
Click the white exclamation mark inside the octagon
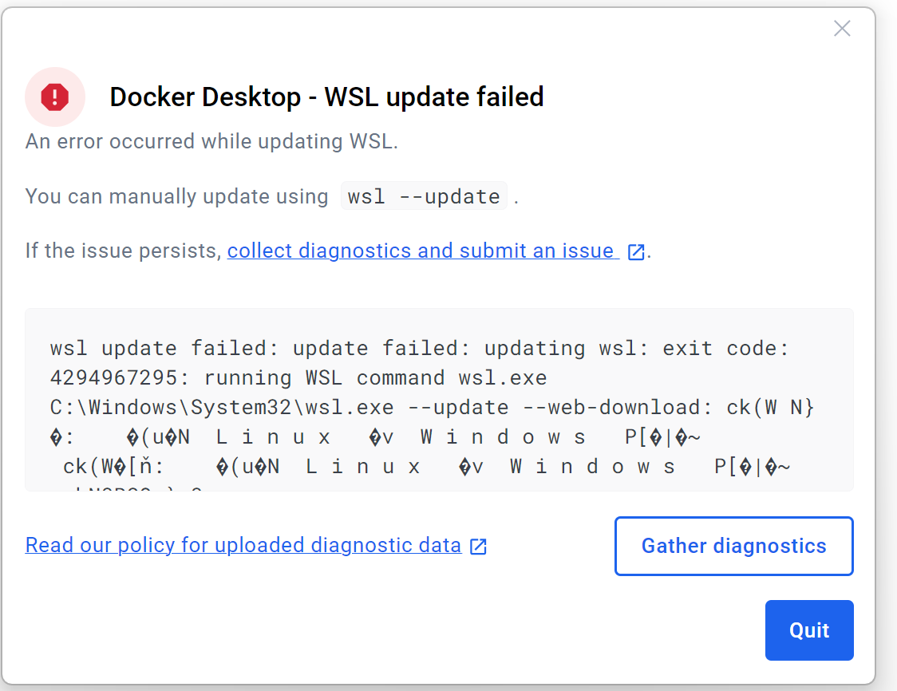click(54, 96)
